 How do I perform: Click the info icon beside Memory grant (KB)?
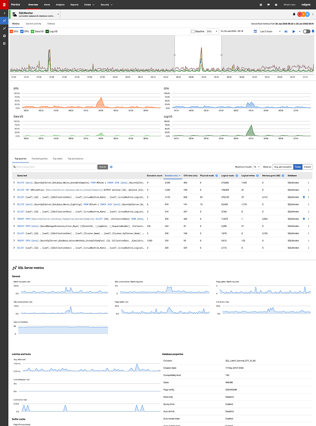click(283, 176)
